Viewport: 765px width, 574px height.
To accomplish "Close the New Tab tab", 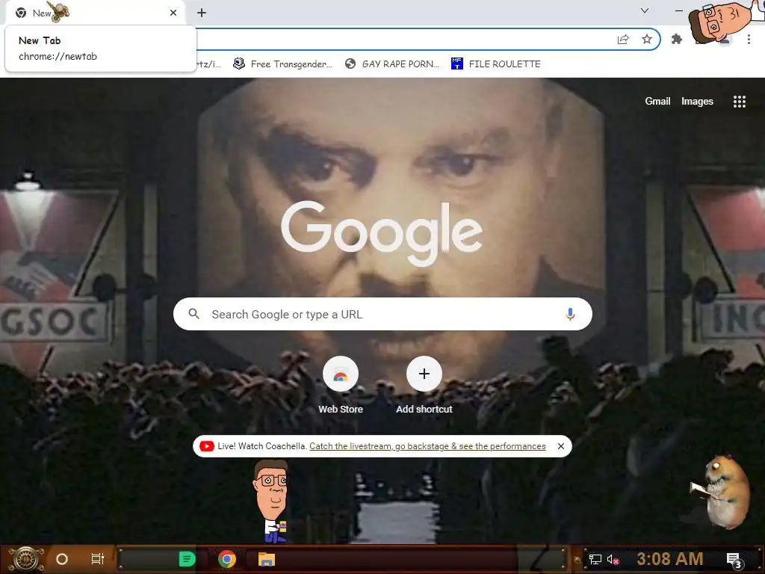I will [x=173, y=13].
